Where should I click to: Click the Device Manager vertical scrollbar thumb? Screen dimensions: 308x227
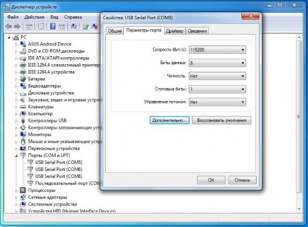pyautogui.click(x=299, y=117)
